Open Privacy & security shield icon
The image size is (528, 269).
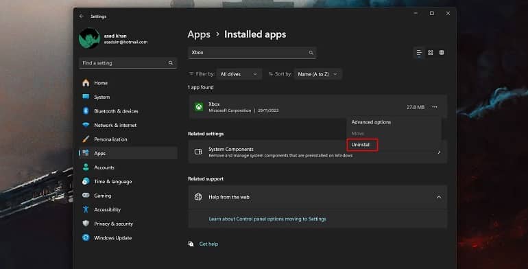click(x=86, y=224)
